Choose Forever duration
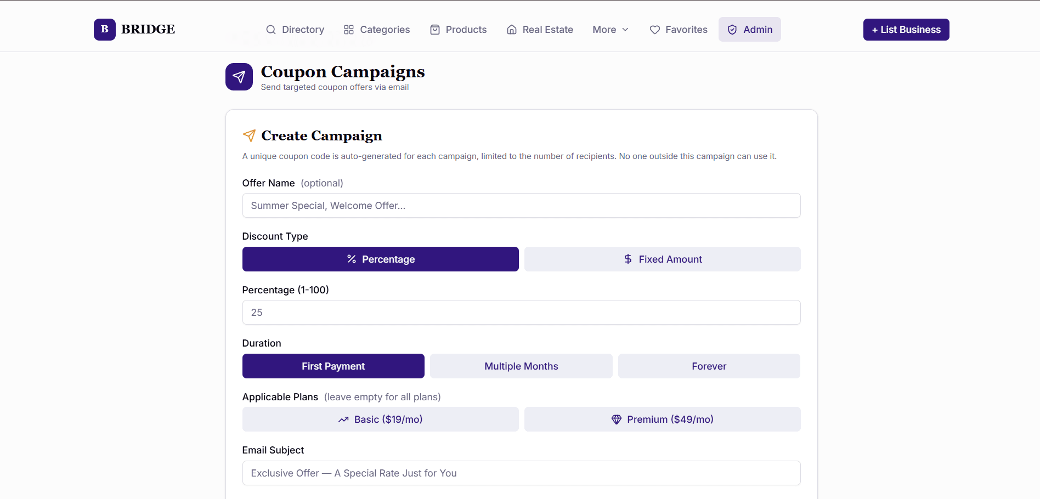Screen dimensions: 1040x499 [x=709, y=366]
